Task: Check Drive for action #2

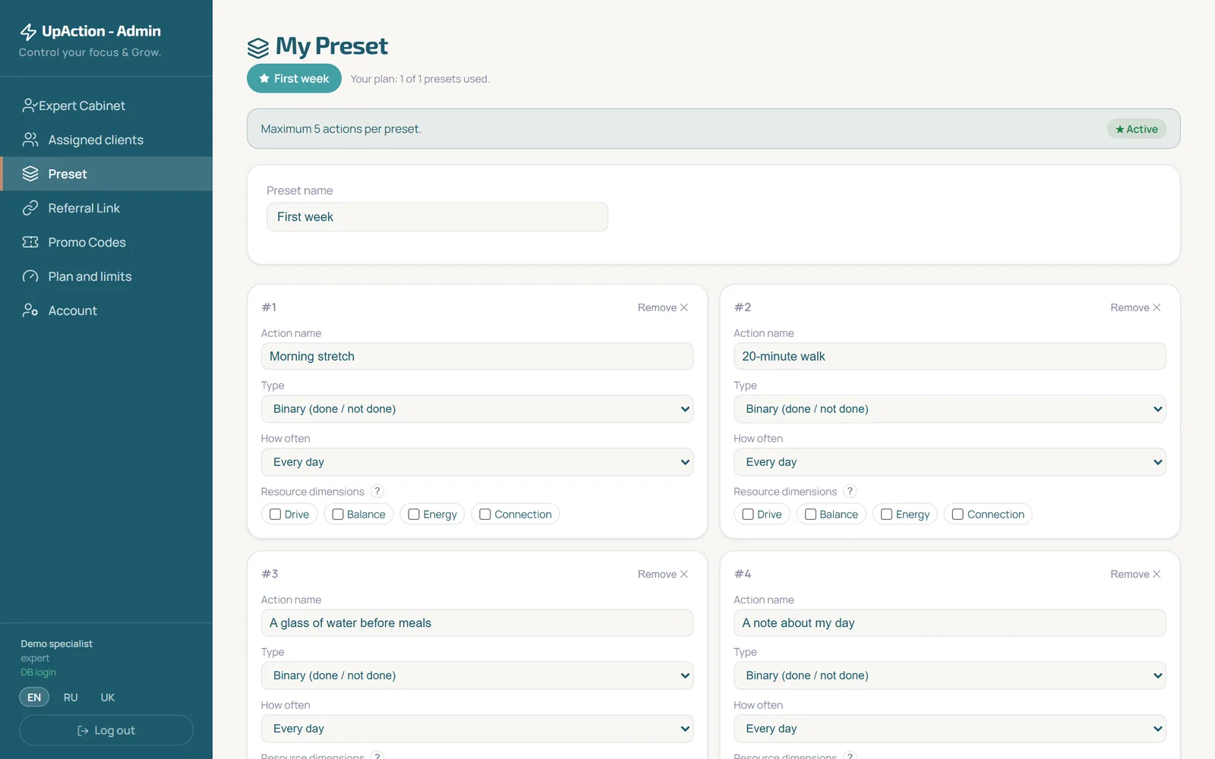Action: [x=748, y=514]
